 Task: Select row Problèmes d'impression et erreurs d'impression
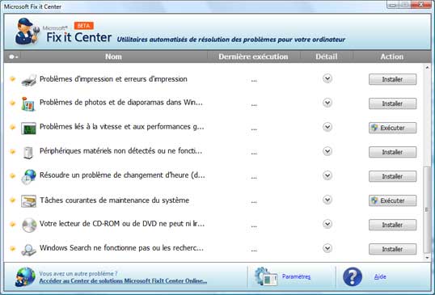click(x=213, y=79)
